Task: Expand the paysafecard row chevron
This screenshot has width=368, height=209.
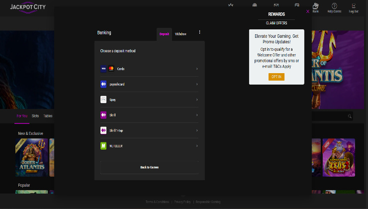Action: pos(197,84)
